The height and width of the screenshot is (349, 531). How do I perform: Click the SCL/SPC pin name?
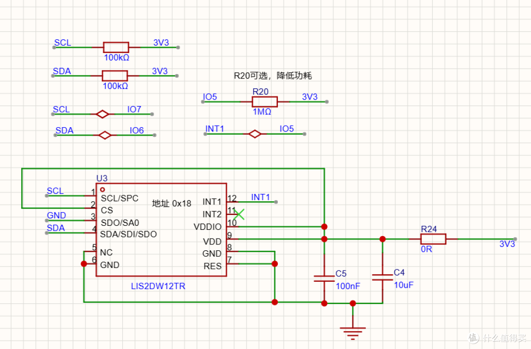[119, 198]
